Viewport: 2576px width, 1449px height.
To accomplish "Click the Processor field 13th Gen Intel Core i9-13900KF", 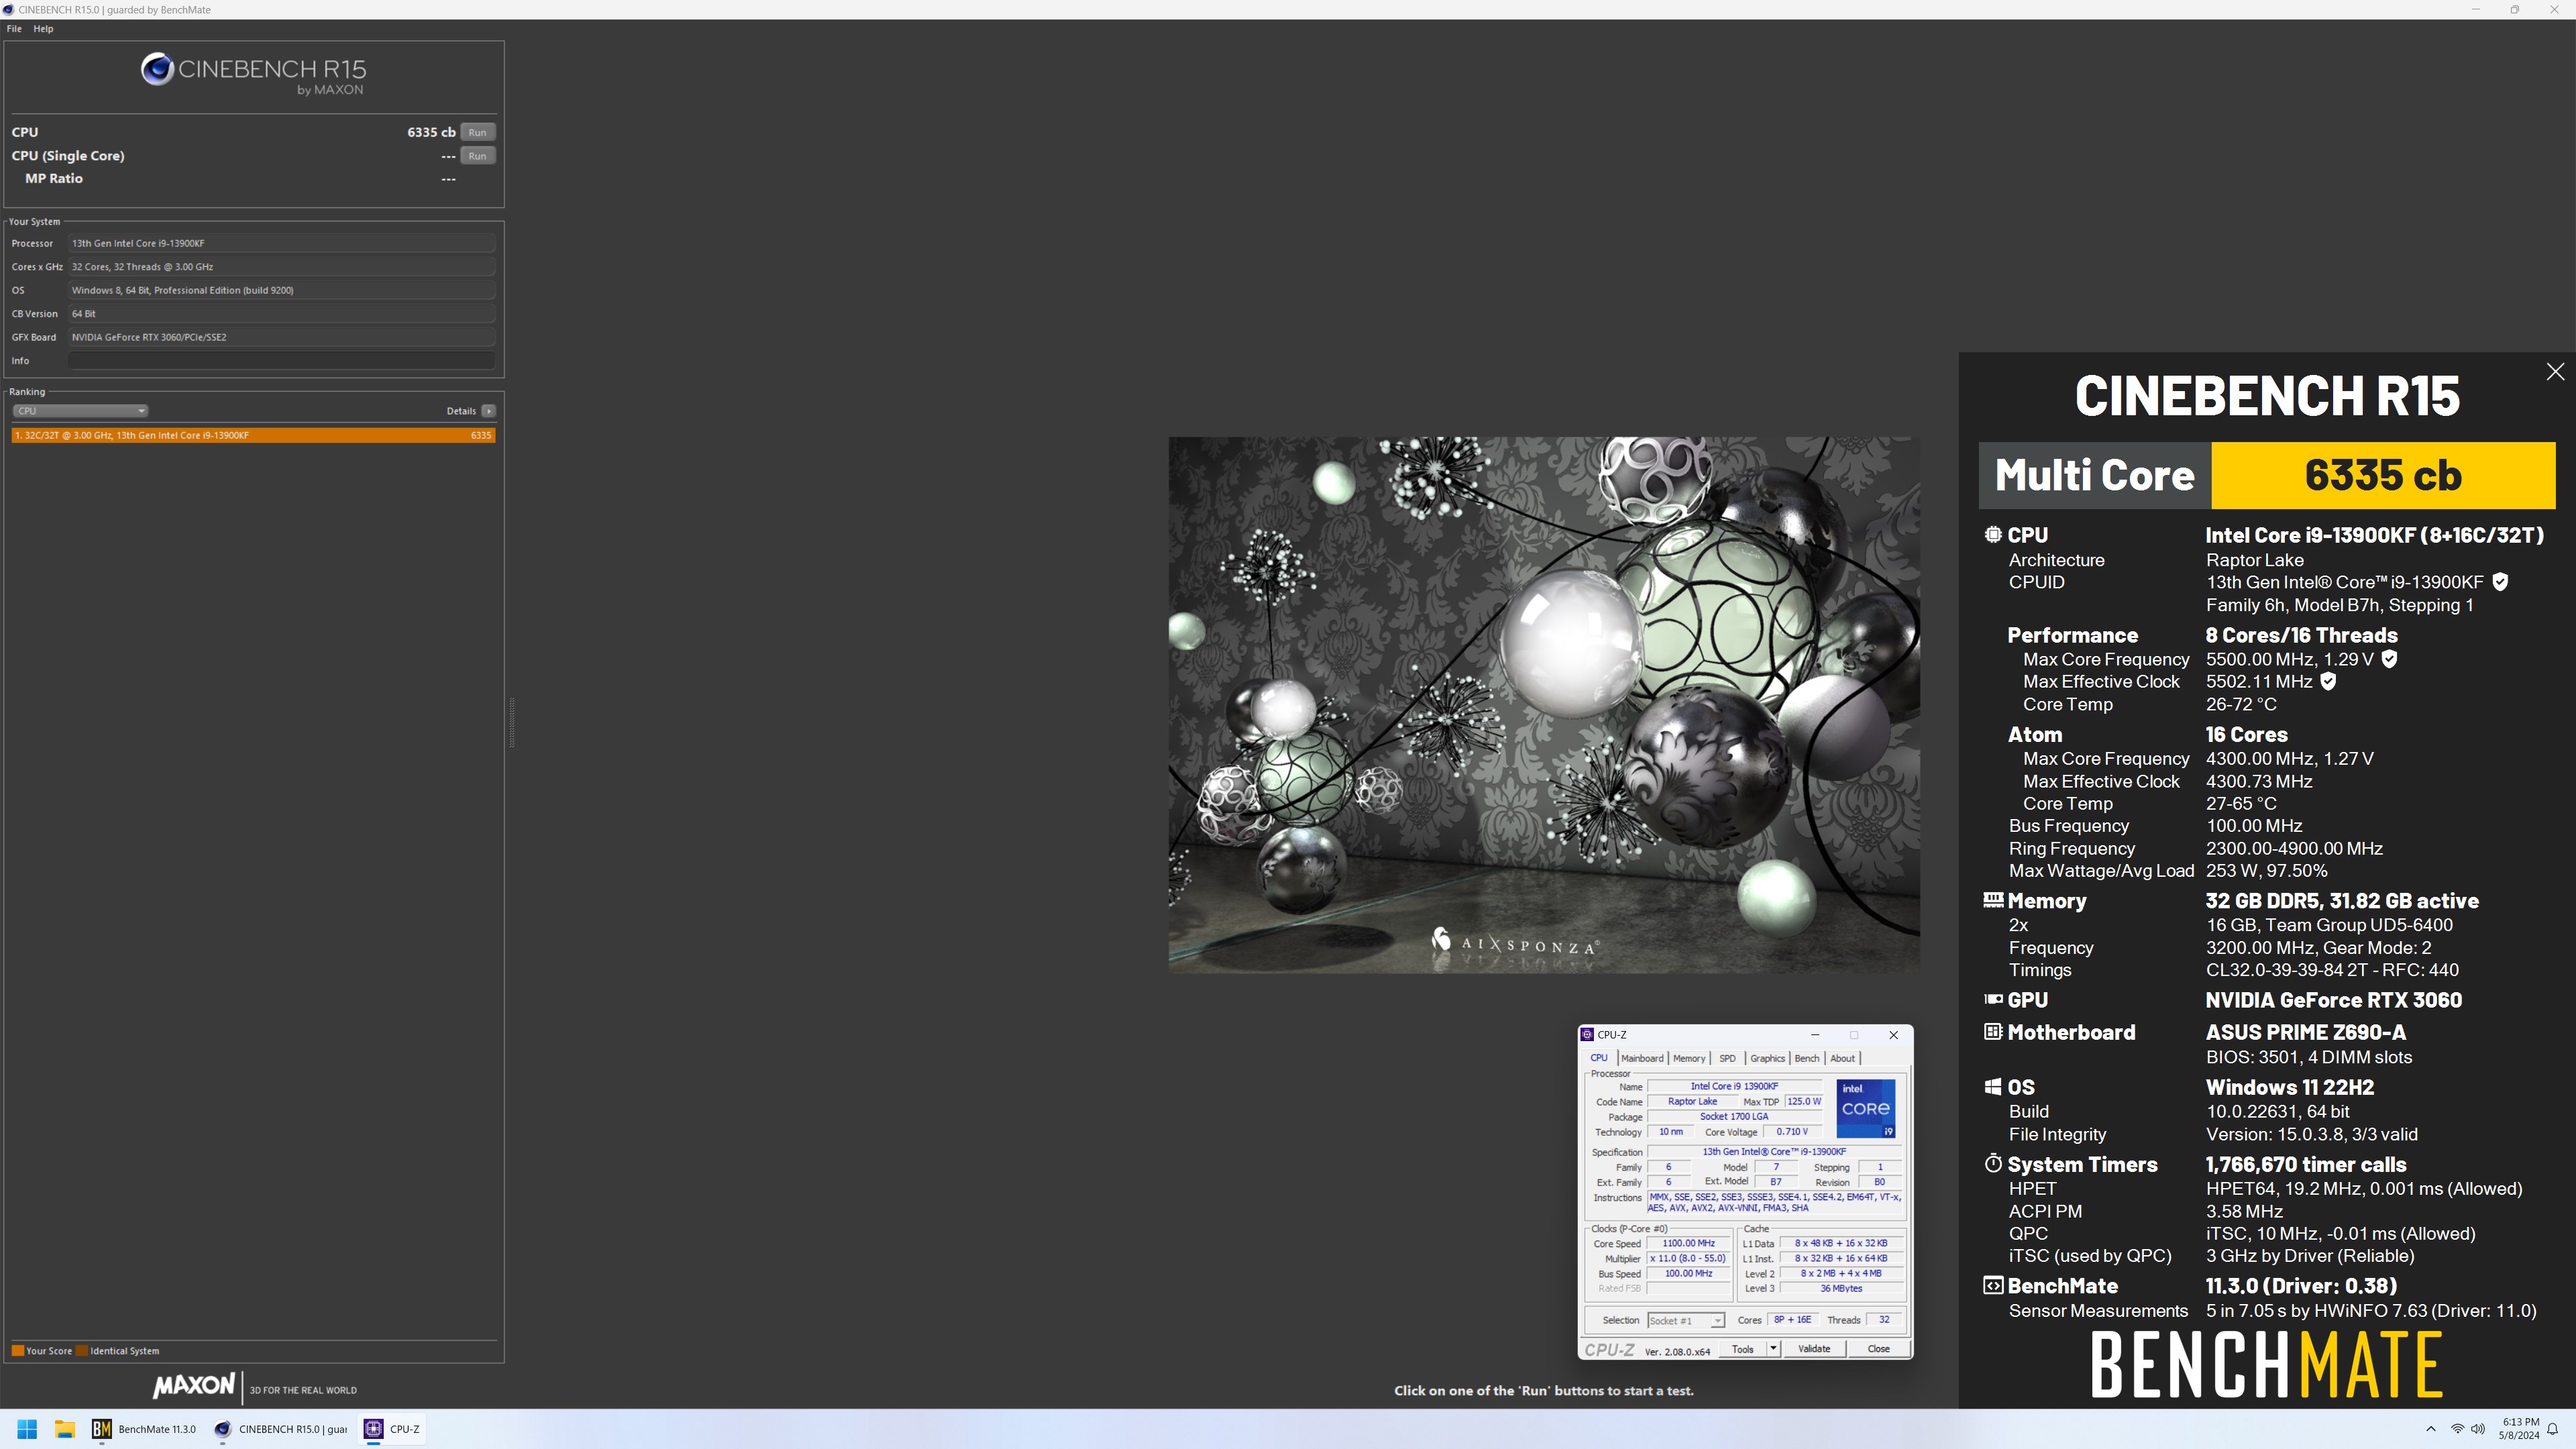I will click(281, 243).
